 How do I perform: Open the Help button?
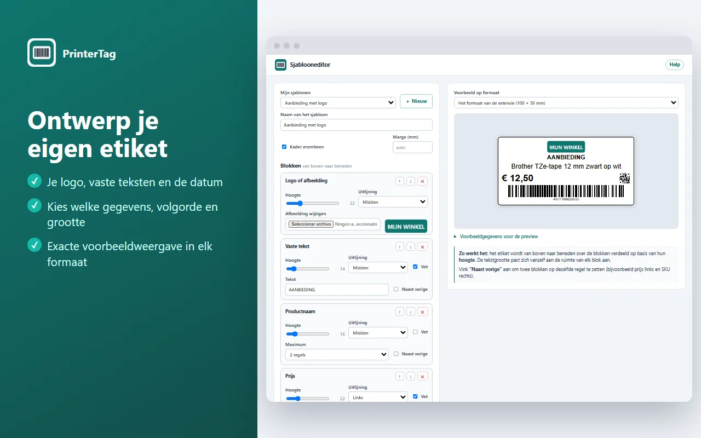tap(675, 65)
